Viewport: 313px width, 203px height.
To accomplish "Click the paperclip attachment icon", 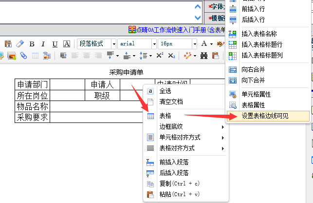I will [23, 56].
